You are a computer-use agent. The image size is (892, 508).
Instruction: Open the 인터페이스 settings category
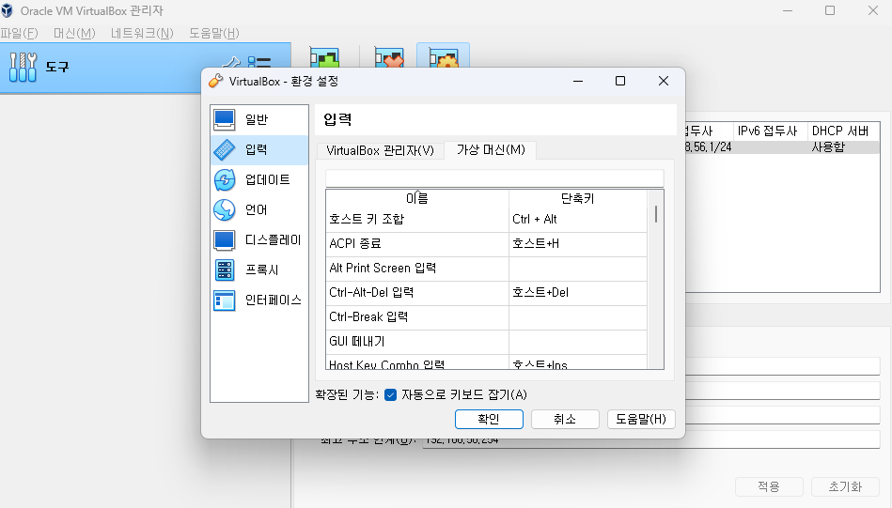coord(259,300)
